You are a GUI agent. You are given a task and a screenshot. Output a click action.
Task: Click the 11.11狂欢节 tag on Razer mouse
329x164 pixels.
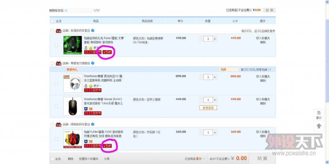pyautogui.click(x=93, y=52)
